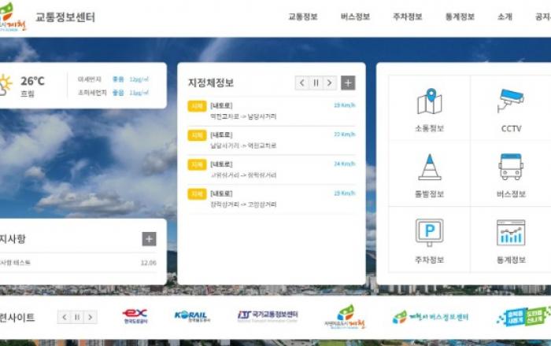The width and height of the screenshot is (551, 346).
Task: Click the 한국도로공사 EX logo
Action: click(135, 316)
